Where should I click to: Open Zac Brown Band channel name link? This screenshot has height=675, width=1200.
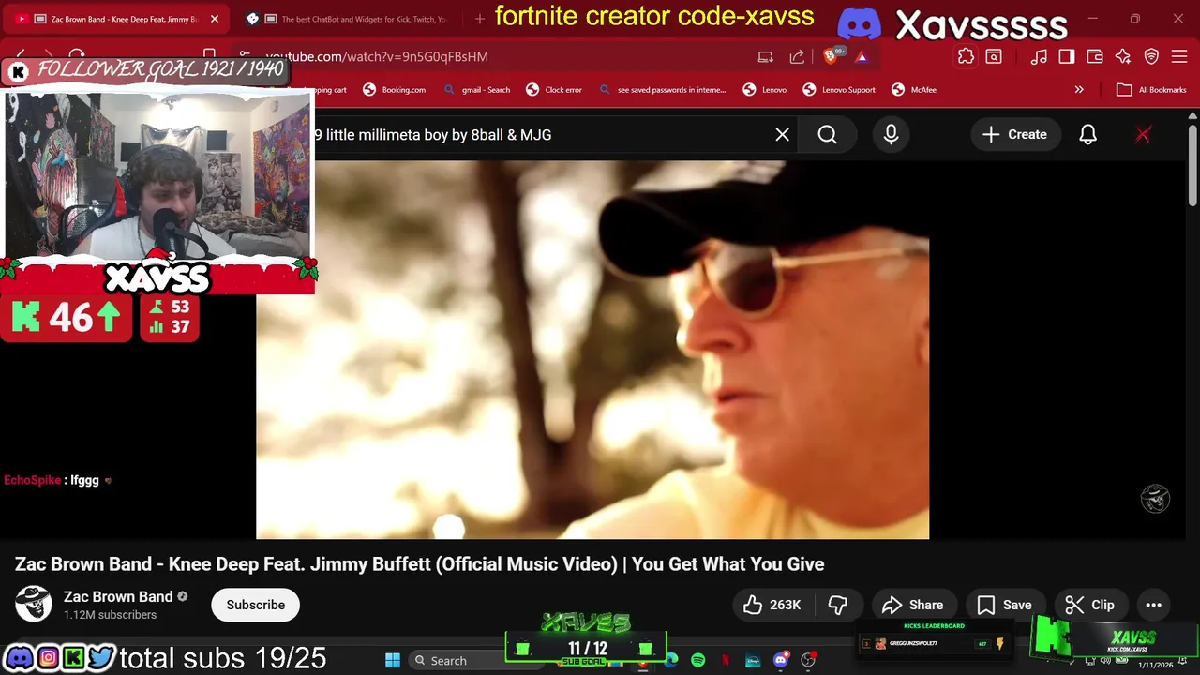tap(118, 596)
